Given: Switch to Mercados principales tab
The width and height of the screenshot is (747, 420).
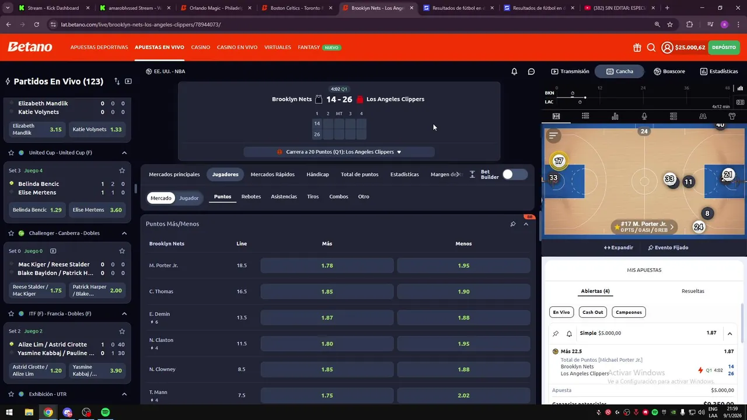Looking at the screenshot, I should 174,174.
